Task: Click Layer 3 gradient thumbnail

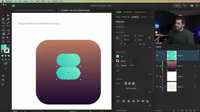Action: point(172,66)
